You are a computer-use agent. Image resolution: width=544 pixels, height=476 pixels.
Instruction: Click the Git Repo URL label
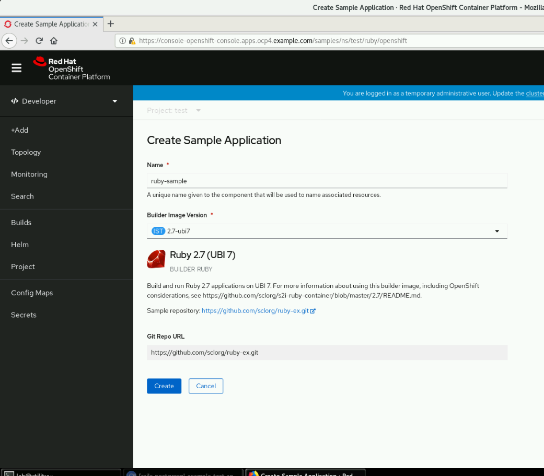(x=166, y=336)
